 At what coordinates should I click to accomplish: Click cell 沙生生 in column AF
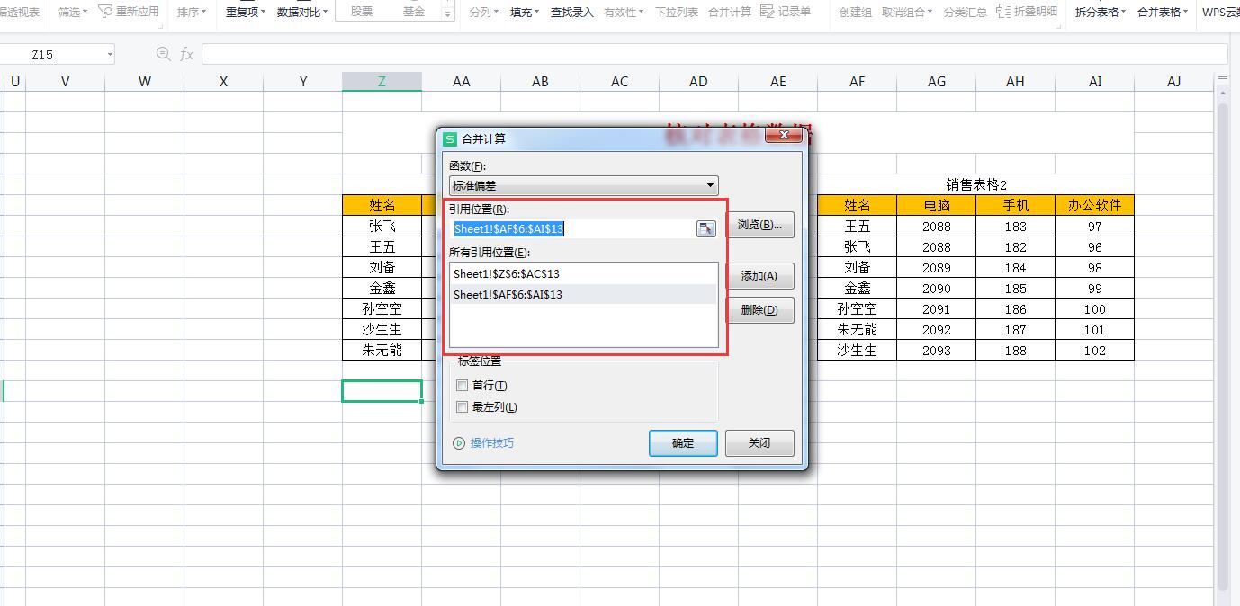(x=857, y=350)
